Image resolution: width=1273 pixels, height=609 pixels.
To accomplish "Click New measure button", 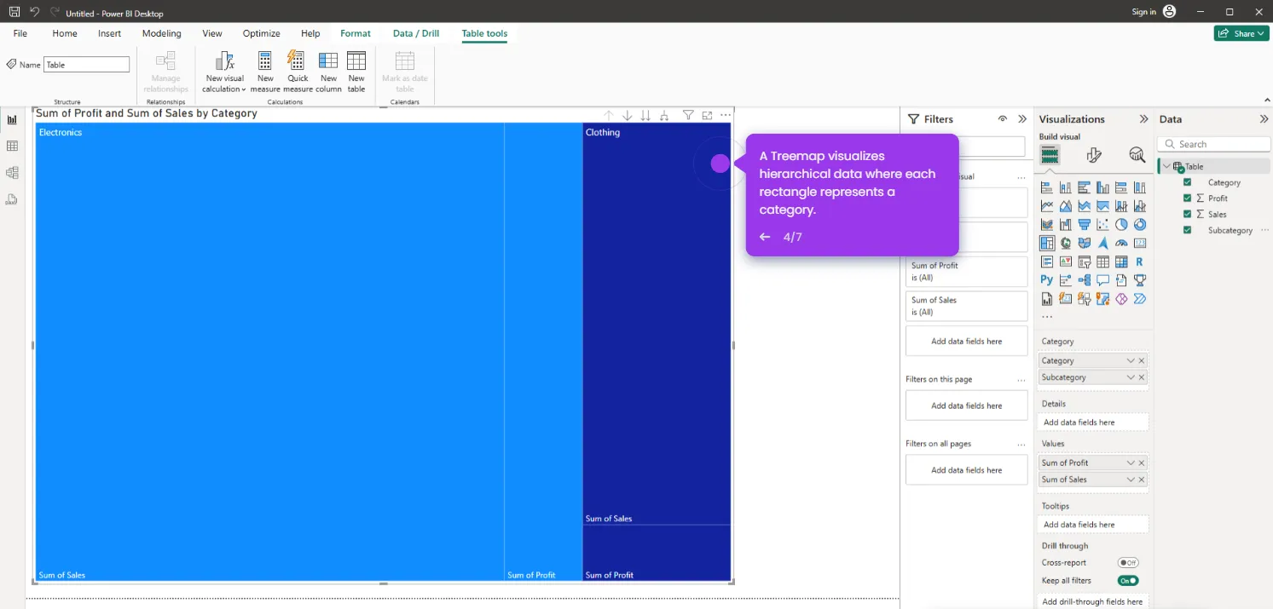I will (265, 72).
